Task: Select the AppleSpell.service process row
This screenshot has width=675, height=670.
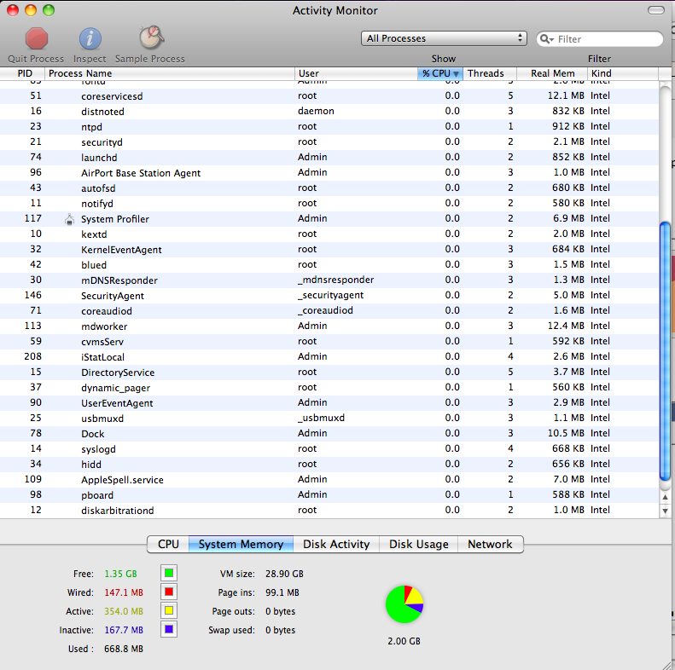Action: click(x=329, y=480)
